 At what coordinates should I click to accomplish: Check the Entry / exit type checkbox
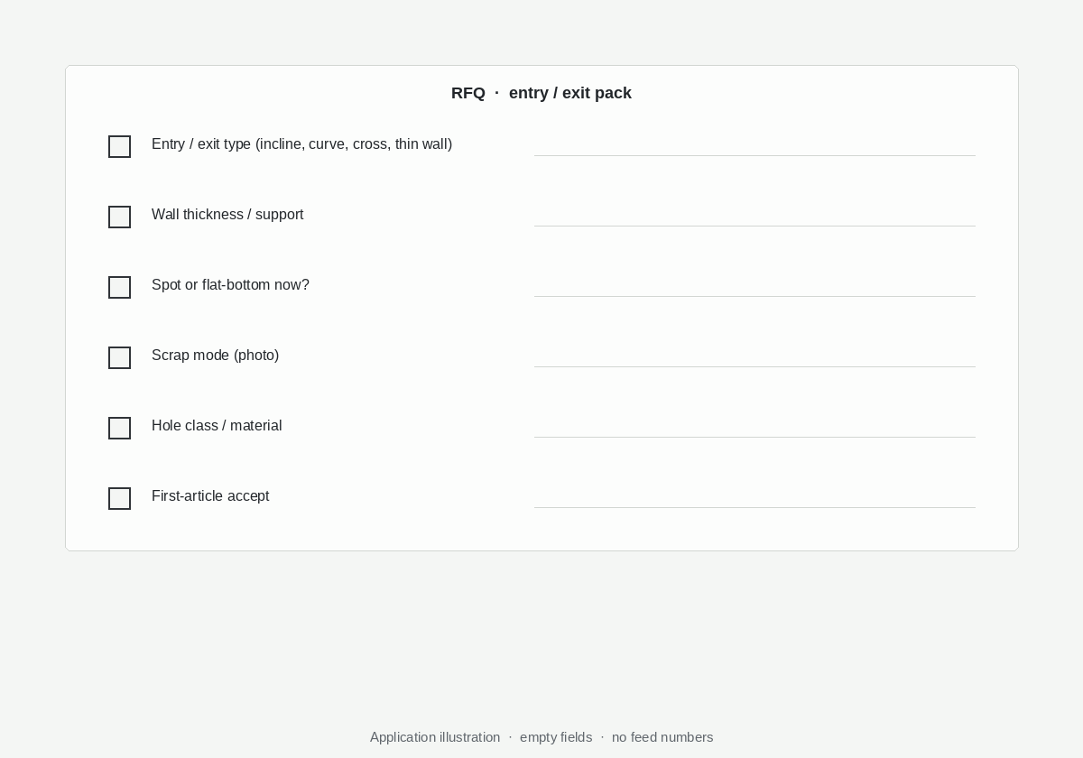[119, 146]
